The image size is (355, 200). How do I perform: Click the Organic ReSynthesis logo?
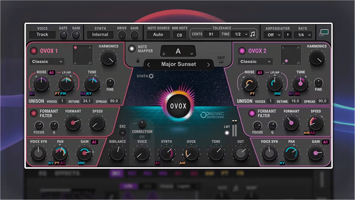click(212, 115)
